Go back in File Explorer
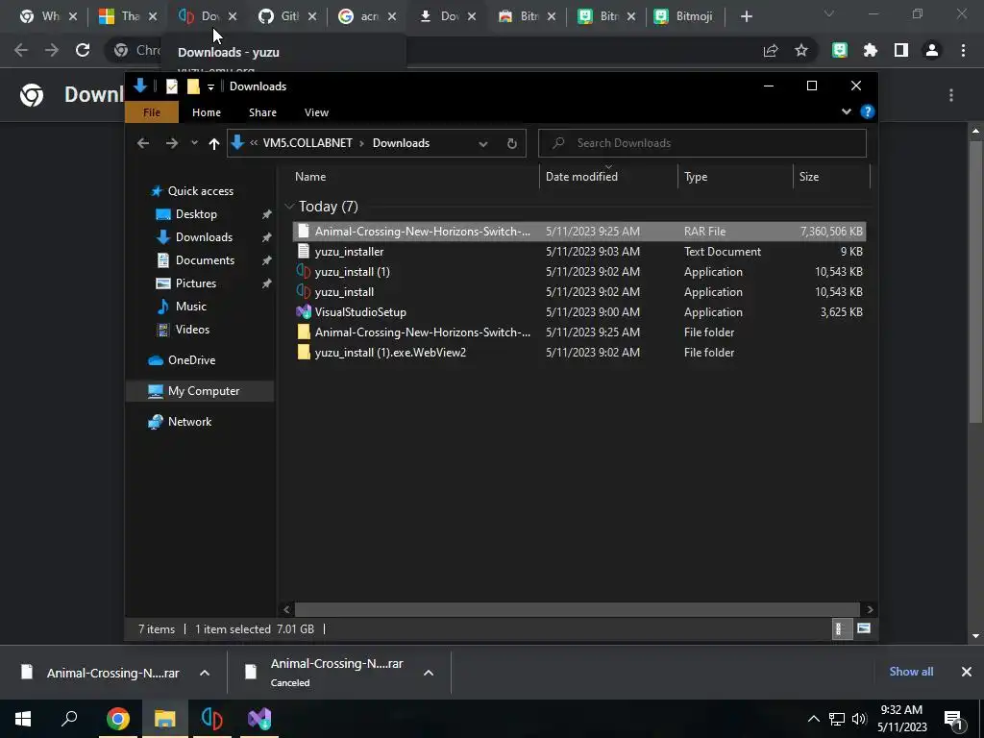Screen dimensions: 984x738 point(143,143)
